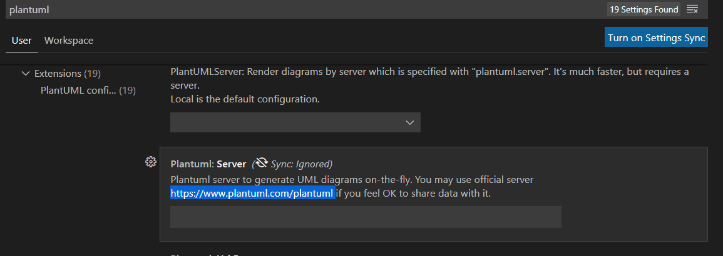Select Extensions in the settings tree
This screenshot has width=723, height=256.
[x=58, y=73]
